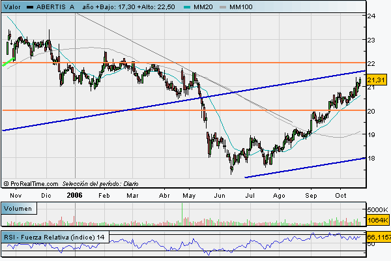Click the Feb month label

[104, 196]
